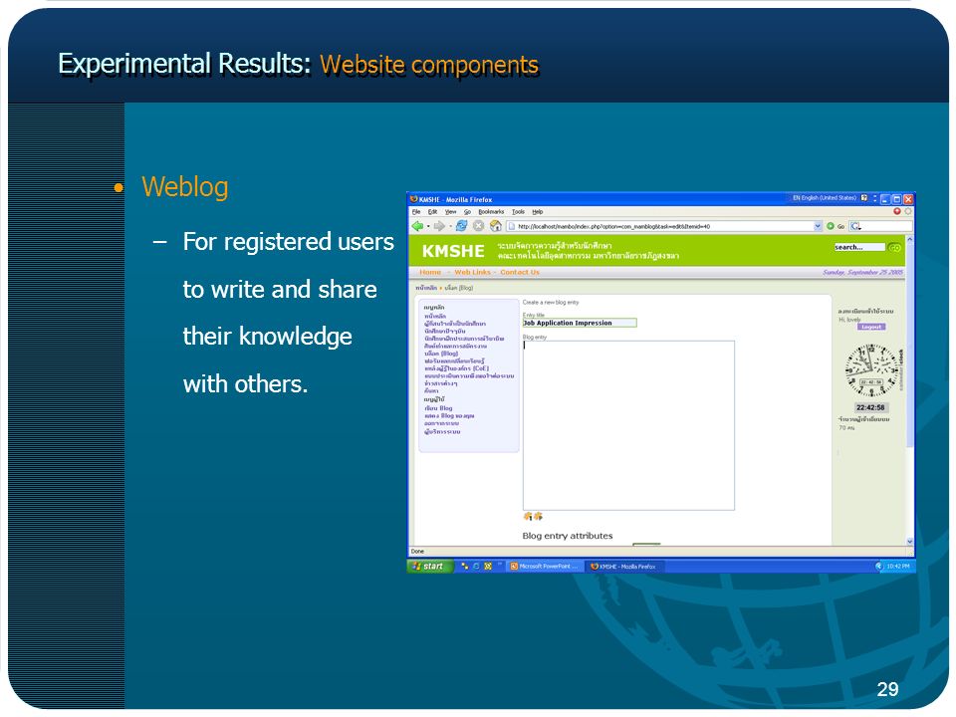Click the language bar help icon
Viewport: 956px width, 717px height.
(864, 198)
